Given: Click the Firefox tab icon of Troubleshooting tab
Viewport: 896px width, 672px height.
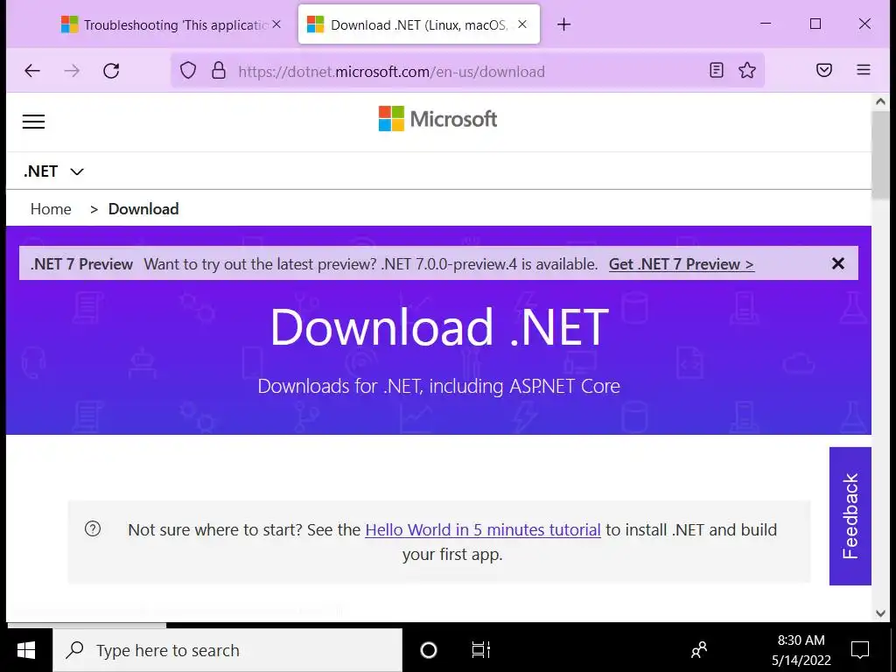Looking at the screenshot, I should click(x=70, y=24).
